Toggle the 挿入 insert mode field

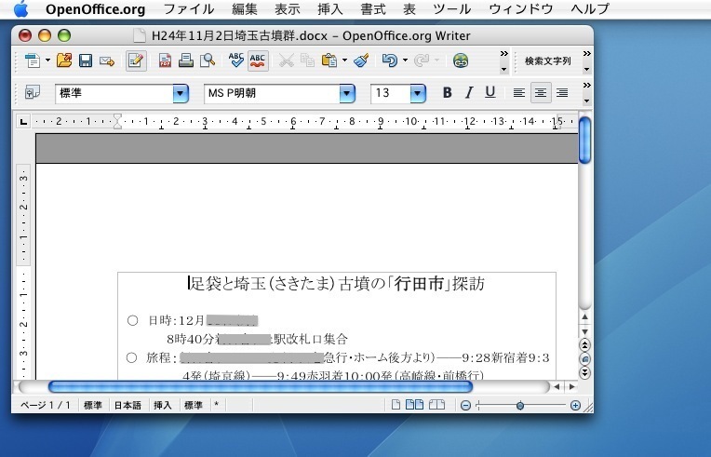point(162,405)
